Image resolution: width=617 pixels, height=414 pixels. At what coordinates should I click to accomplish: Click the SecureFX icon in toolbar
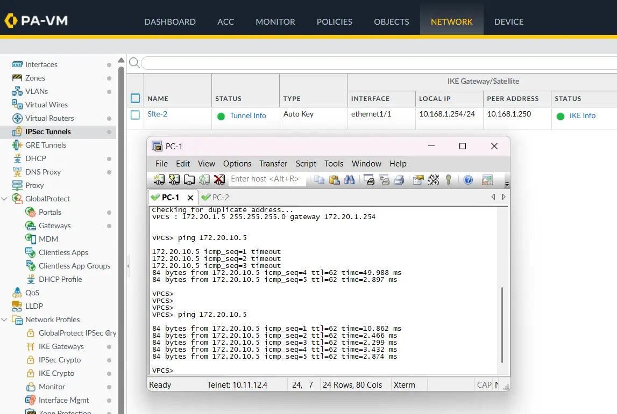(x=487, y=179)
